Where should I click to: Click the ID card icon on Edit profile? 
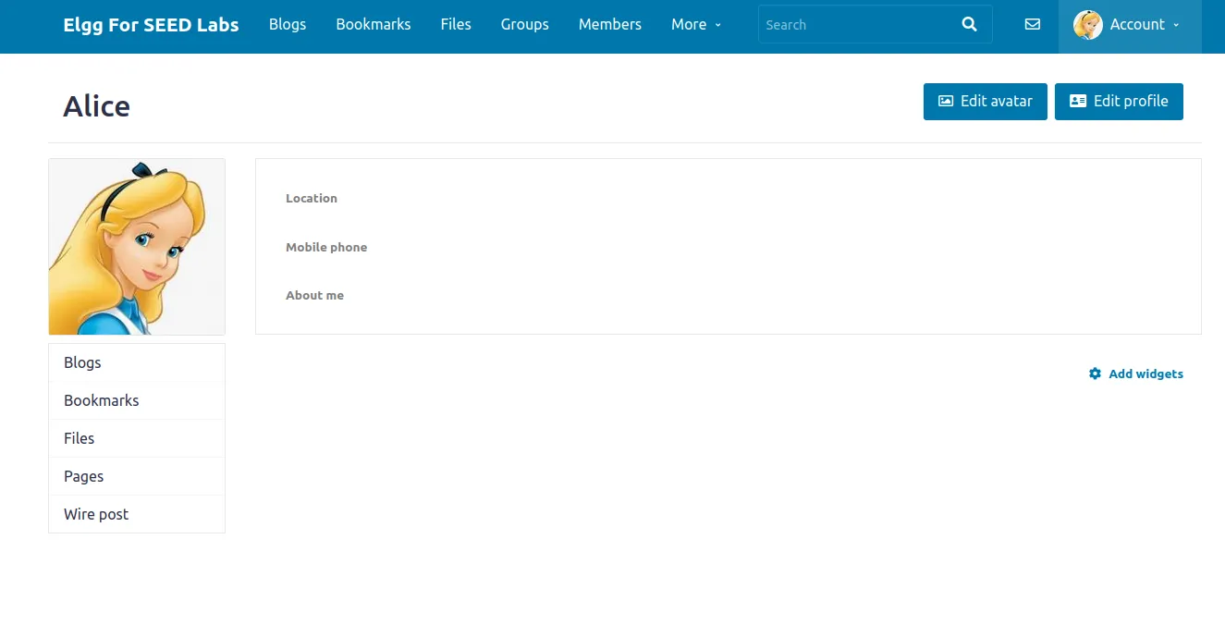tap(1077, 102)
